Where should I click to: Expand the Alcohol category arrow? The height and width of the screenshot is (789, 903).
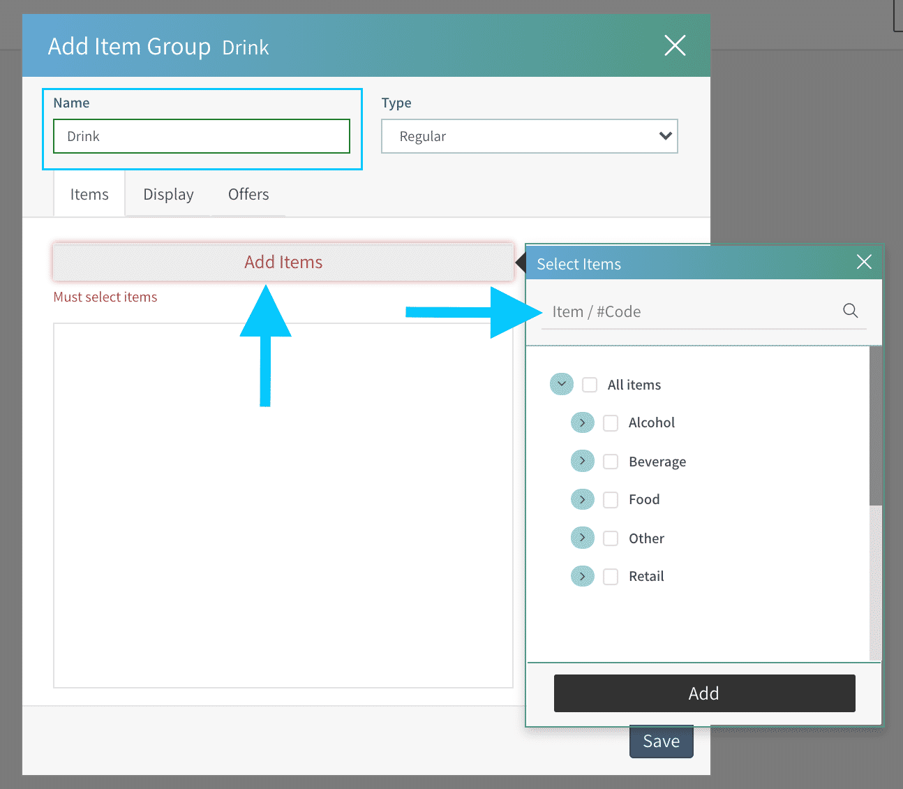click(582, 422)
